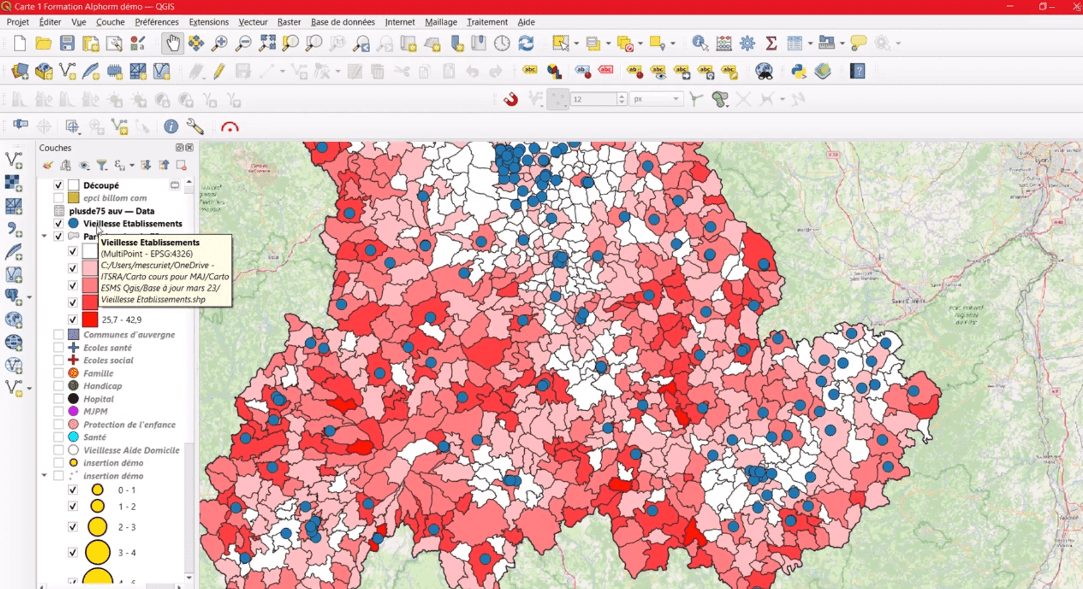Create a new project with the blank page icon

20,44
